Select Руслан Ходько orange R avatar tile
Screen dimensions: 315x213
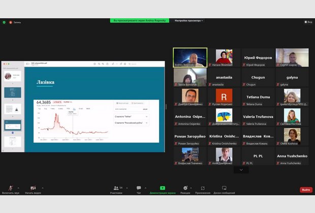coord(224,97)
